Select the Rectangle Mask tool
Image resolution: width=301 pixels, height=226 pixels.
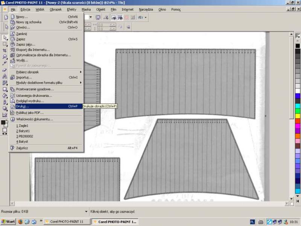click(5, 44)
